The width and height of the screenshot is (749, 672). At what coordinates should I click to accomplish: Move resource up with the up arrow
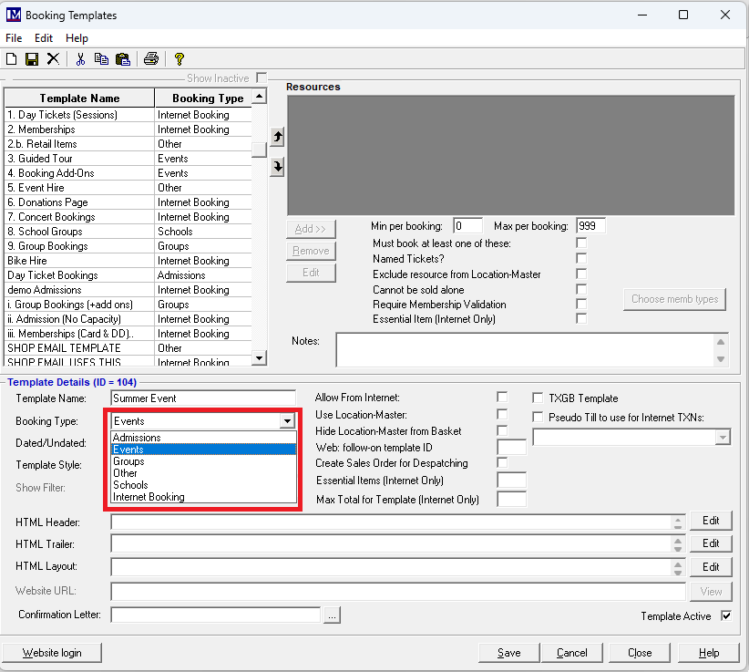pyautogui.click(x=278, y=137)
